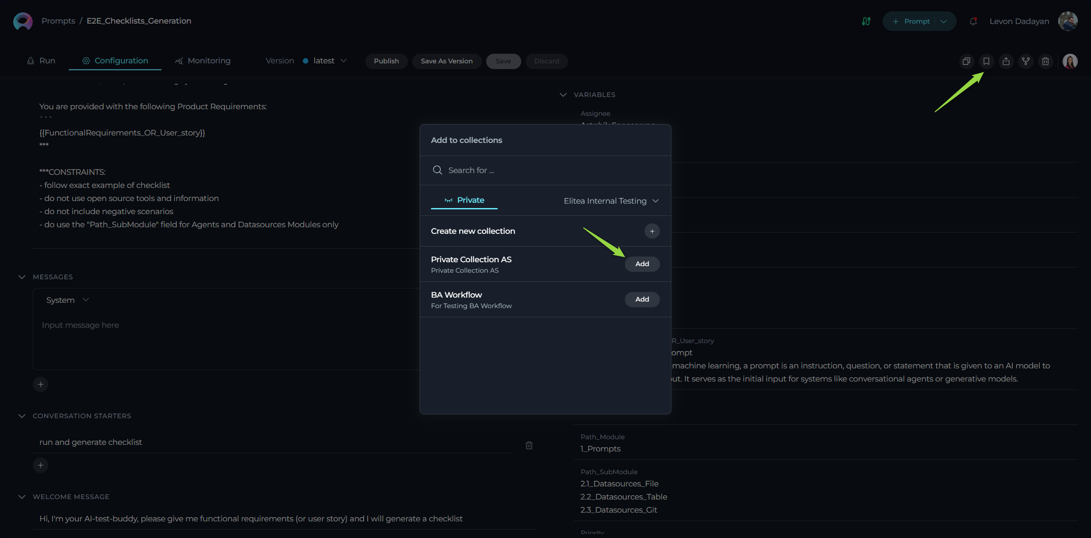Open the Elitea Internal Testing dropdown
The width and height of the screenshot is (1091, 538).
pos(610,201)
